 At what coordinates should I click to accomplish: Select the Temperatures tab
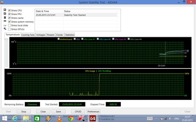pos(13,35)
